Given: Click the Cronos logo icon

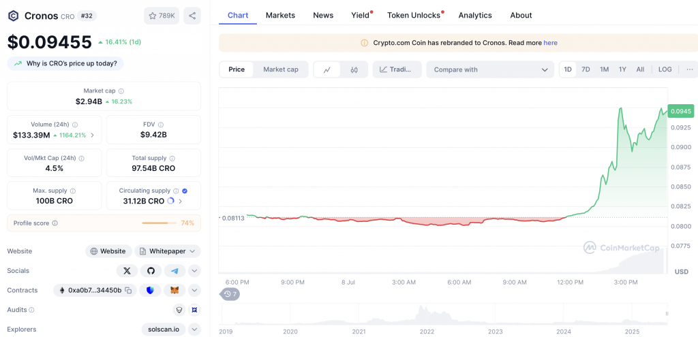Looking at the screenshot, I should pyautogui.click(x=14, y=16).
